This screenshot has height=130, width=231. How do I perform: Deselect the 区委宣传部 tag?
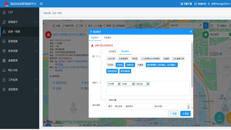point(112,71)
